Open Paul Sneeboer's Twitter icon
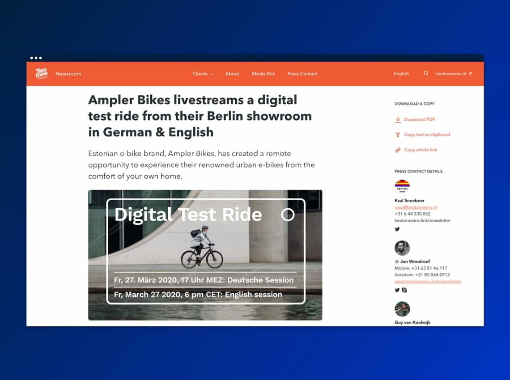 pos(397,229)
